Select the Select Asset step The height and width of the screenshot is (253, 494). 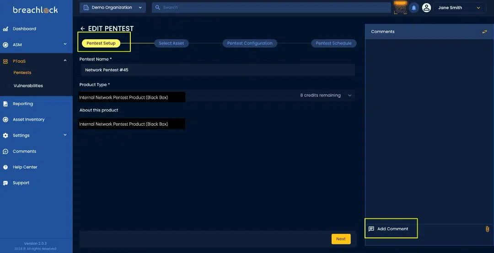(172, 43)
